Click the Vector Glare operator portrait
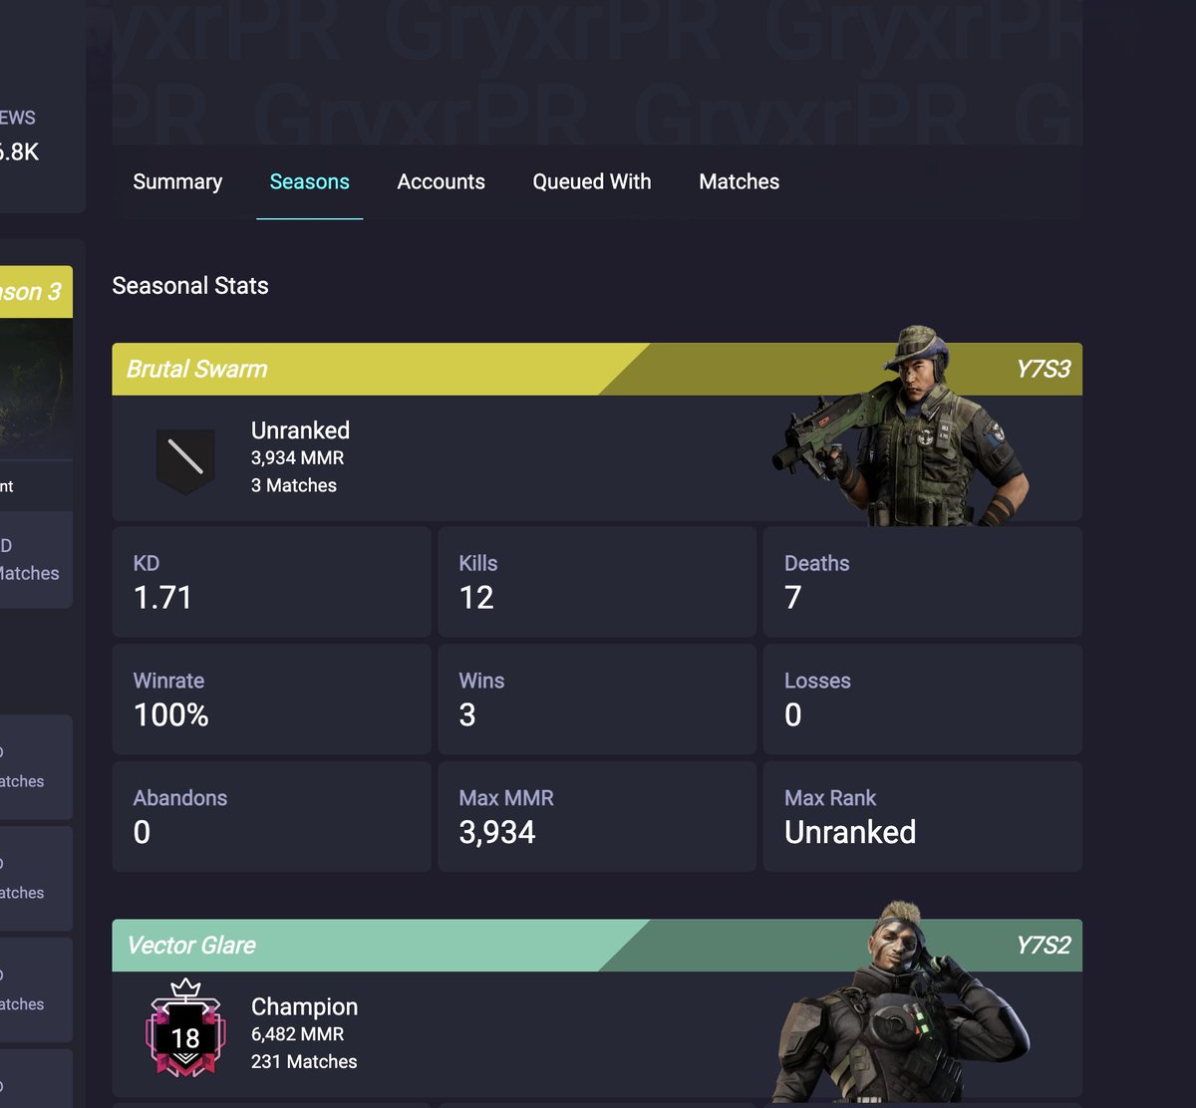Screen dimensions: 1196x1108 902,1001
